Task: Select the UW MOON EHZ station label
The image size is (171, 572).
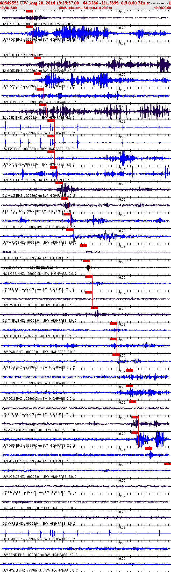Action: pyautogui.click(x=40, y=570)
